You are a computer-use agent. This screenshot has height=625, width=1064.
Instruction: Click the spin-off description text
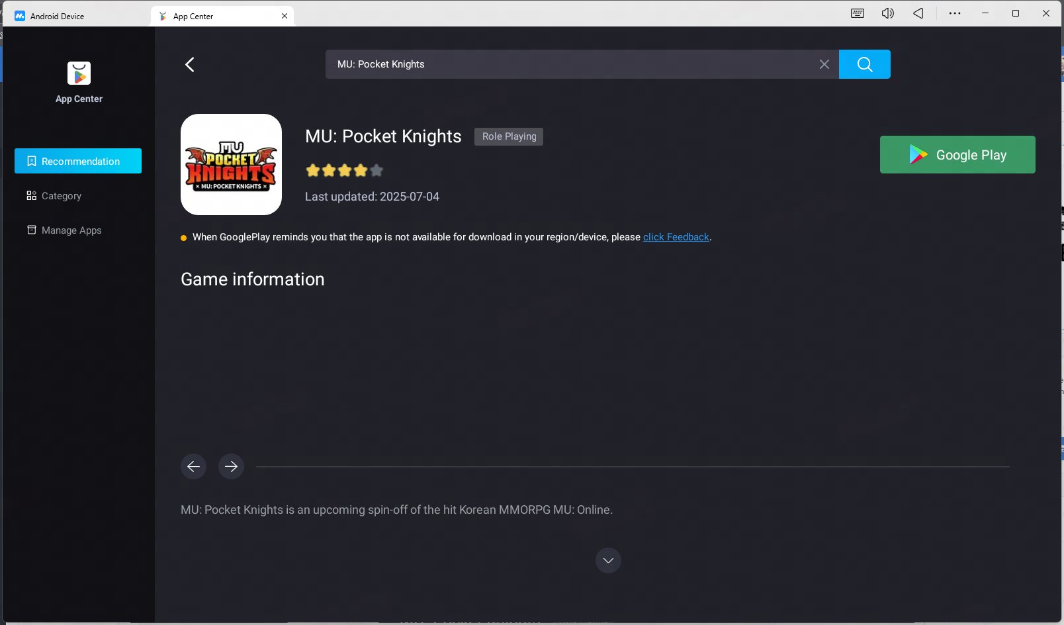[396, 510]
